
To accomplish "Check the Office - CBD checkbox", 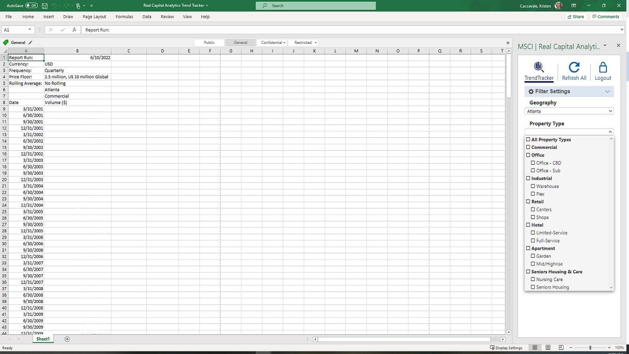I will (533, 163).
